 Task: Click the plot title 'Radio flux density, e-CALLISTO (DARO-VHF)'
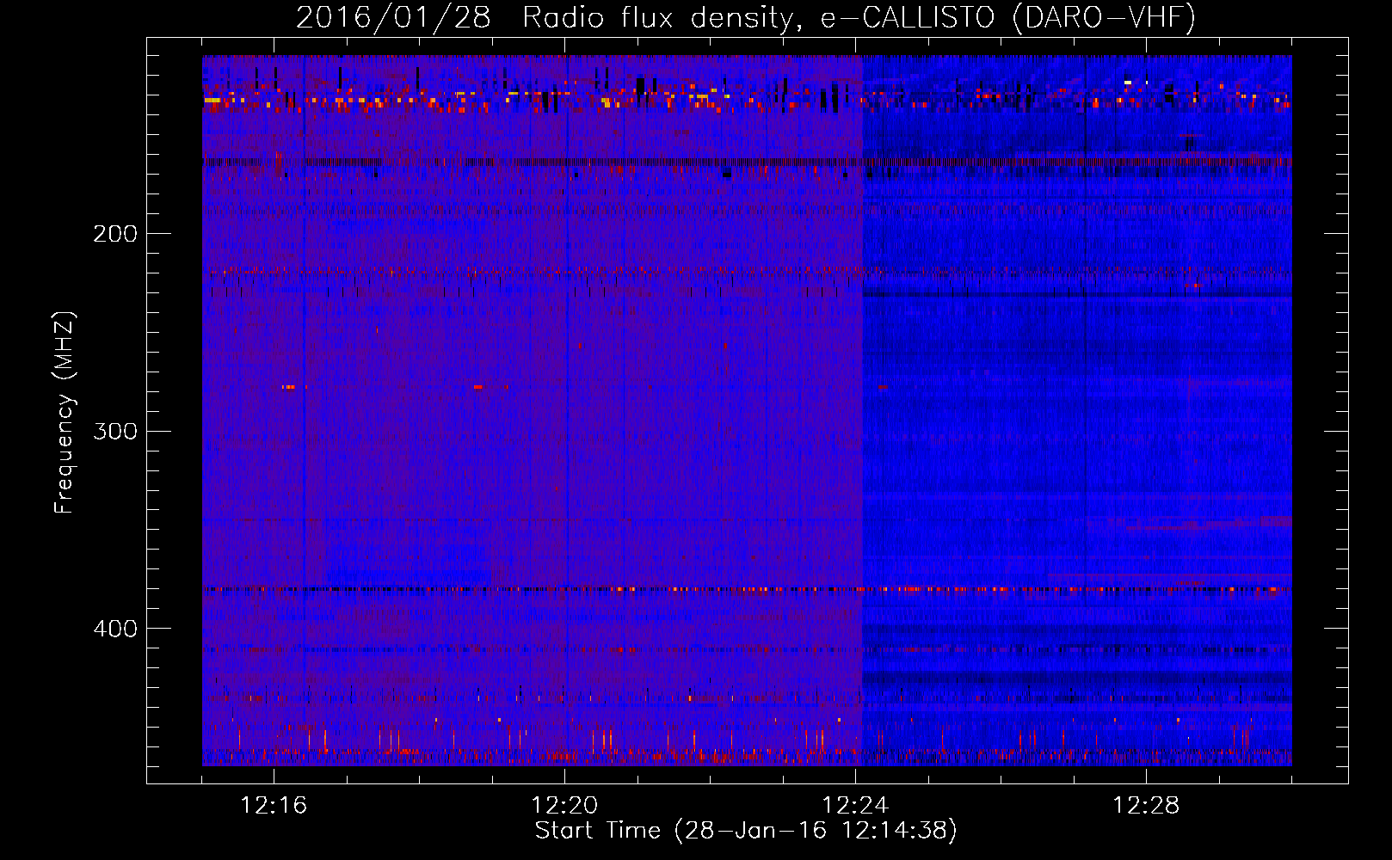859,18
